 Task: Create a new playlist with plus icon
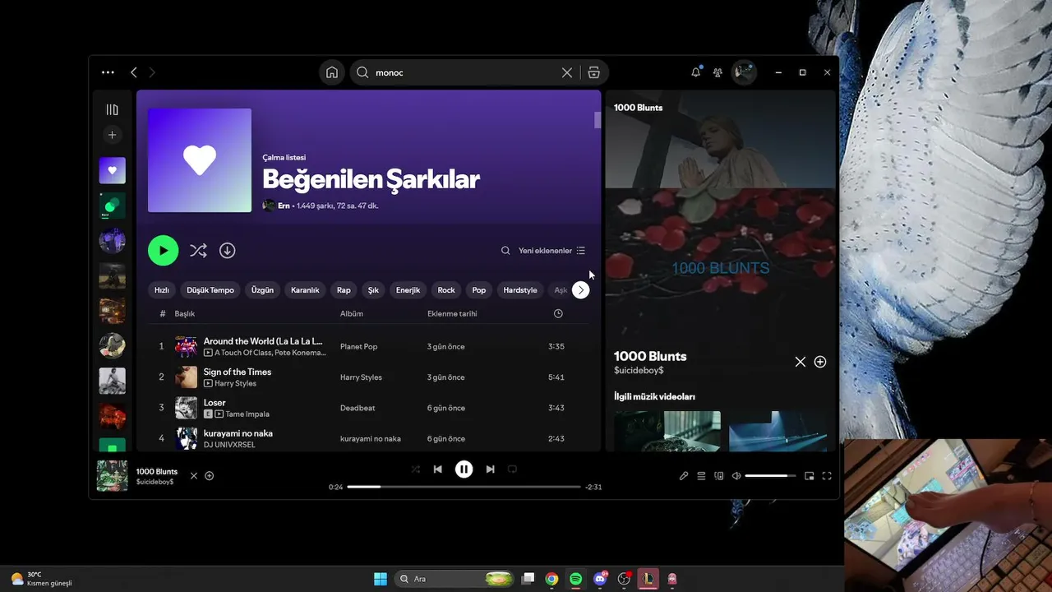pos(113,135)
